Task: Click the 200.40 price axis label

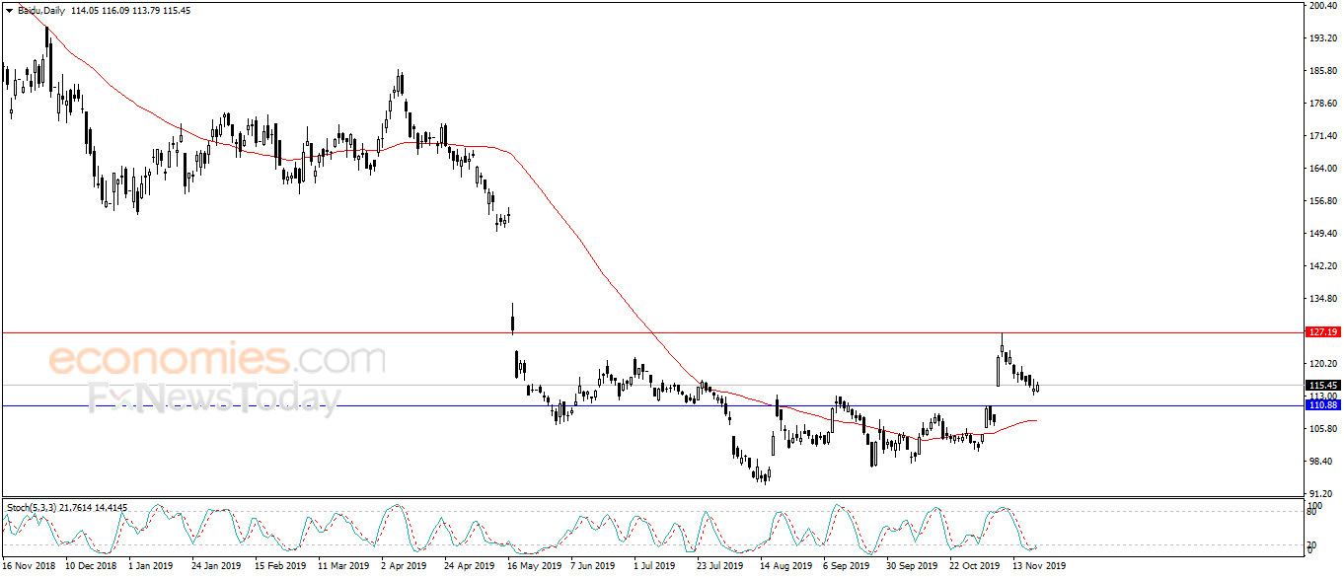Action: pos(1322,6)
